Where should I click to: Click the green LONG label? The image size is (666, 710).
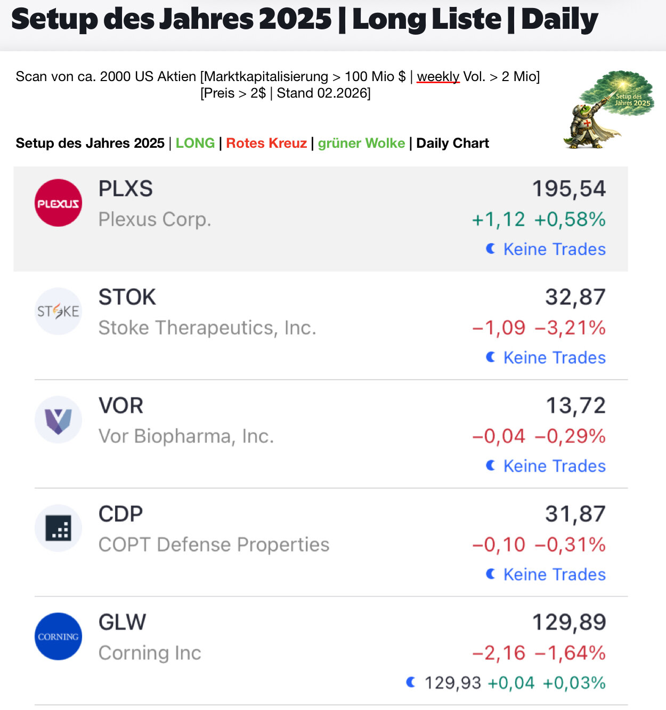click(x=195, y=143)
